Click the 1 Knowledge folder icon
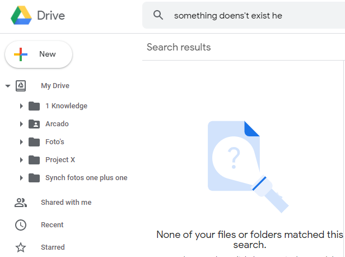 click(x=34, y=106)
